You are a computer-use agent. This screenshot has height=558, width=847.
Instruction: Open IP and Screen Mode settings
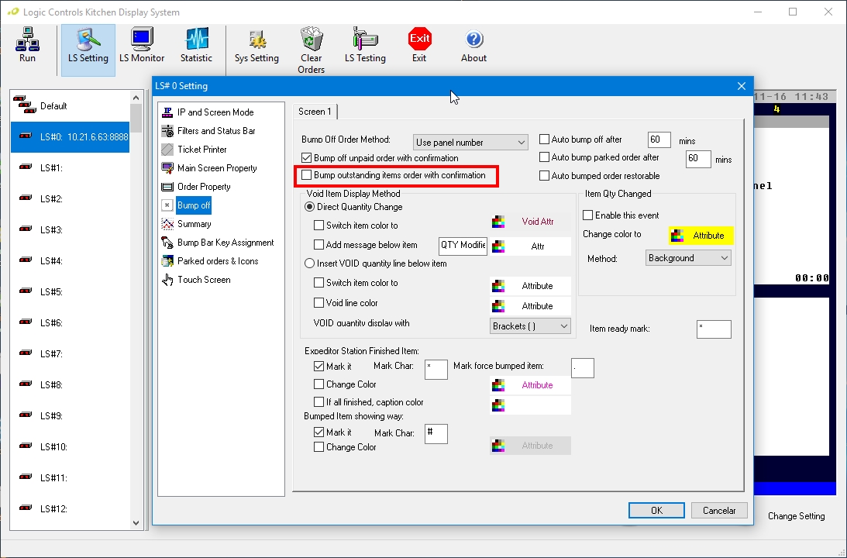click(x=208, y=112)
